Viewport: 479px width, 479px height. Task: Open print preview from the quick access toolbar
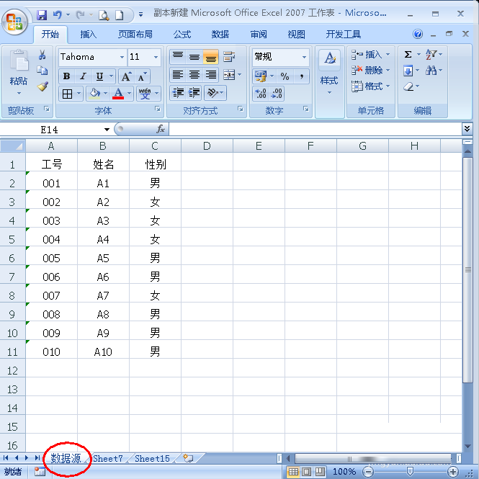coord(104,15)
